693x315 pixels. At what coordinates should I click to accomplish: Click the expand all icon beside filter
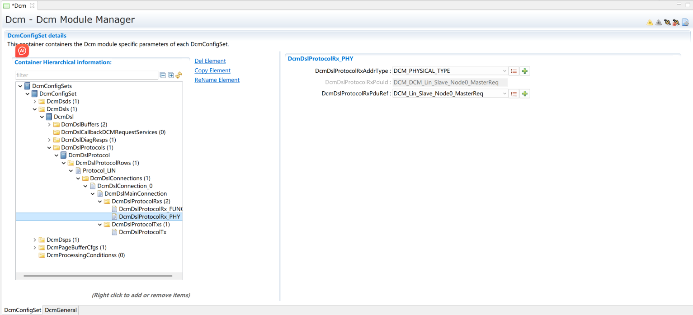[171, 75]
